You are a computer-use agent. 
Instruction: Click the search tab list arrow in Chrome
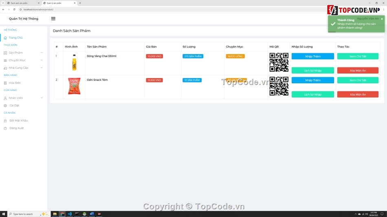pos(3,3)
